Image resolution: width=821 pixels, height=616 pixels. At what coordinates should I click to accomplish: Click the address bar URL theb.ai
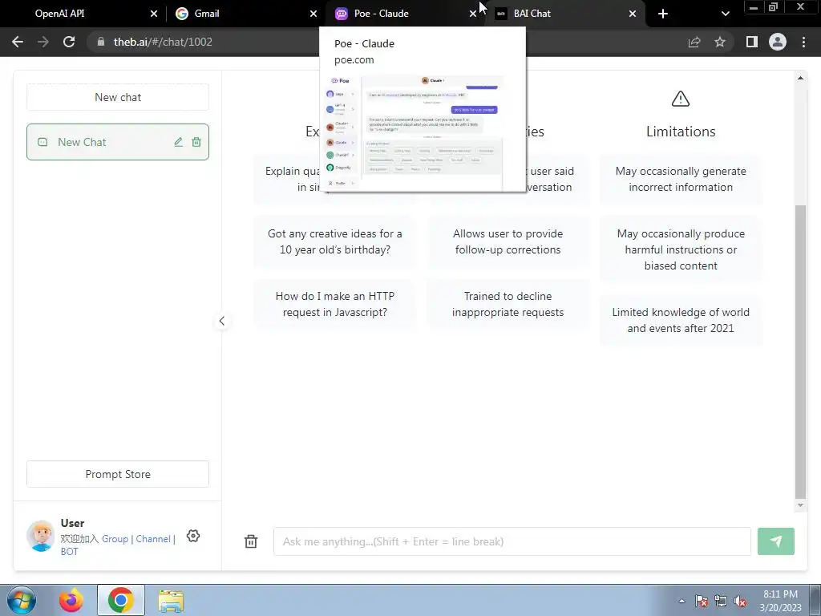[x=163, y=42]
